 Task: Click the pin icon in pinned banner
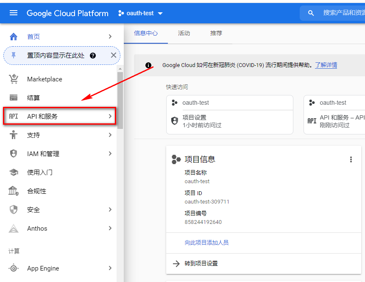click(14, 55)
